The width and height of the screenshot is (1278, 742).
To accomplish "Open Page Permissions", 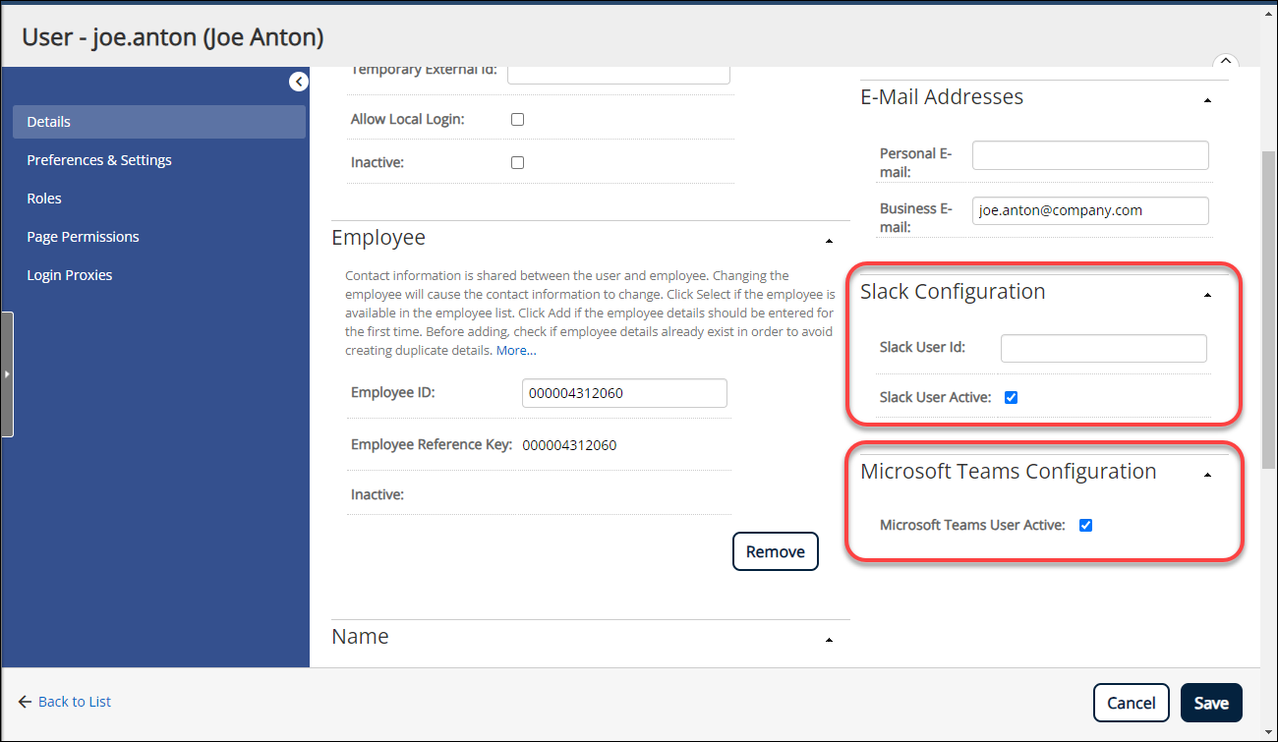I will click(x=83, y=237).
